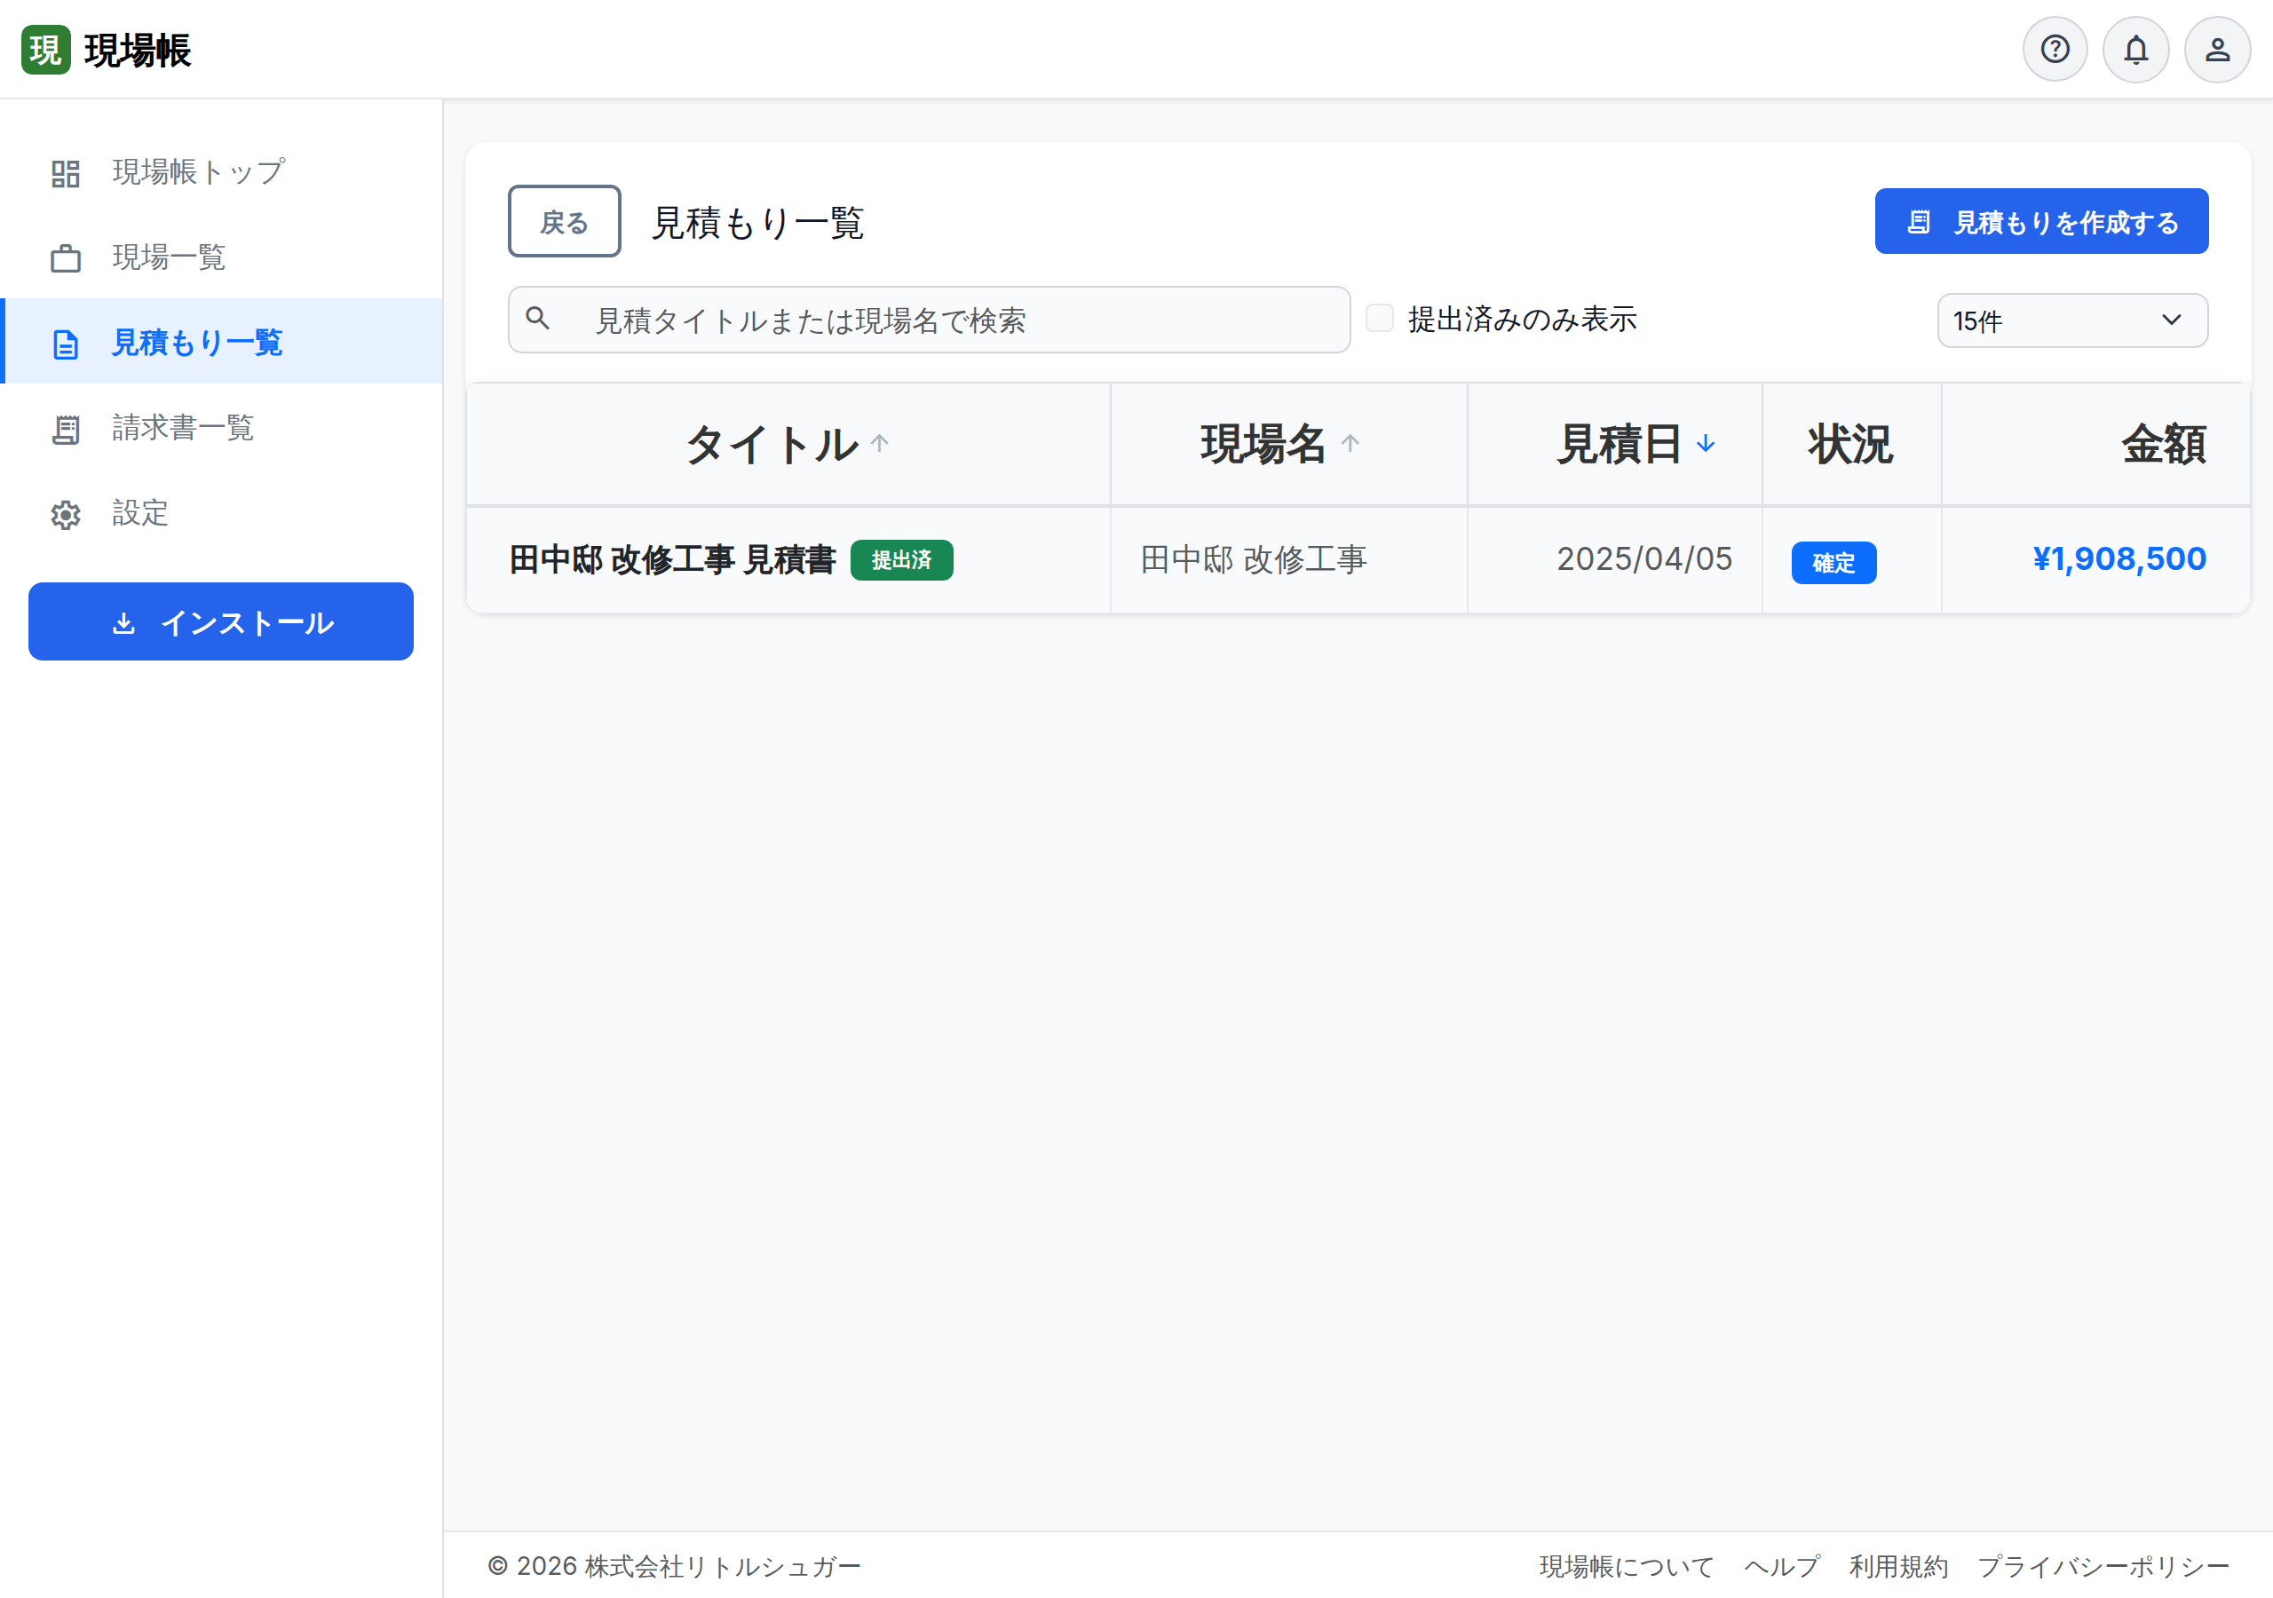Viewport: 2273px width, 1598px height.
Task: Open ヘルプ footer link
Action: click(x=1782, y=1566)
